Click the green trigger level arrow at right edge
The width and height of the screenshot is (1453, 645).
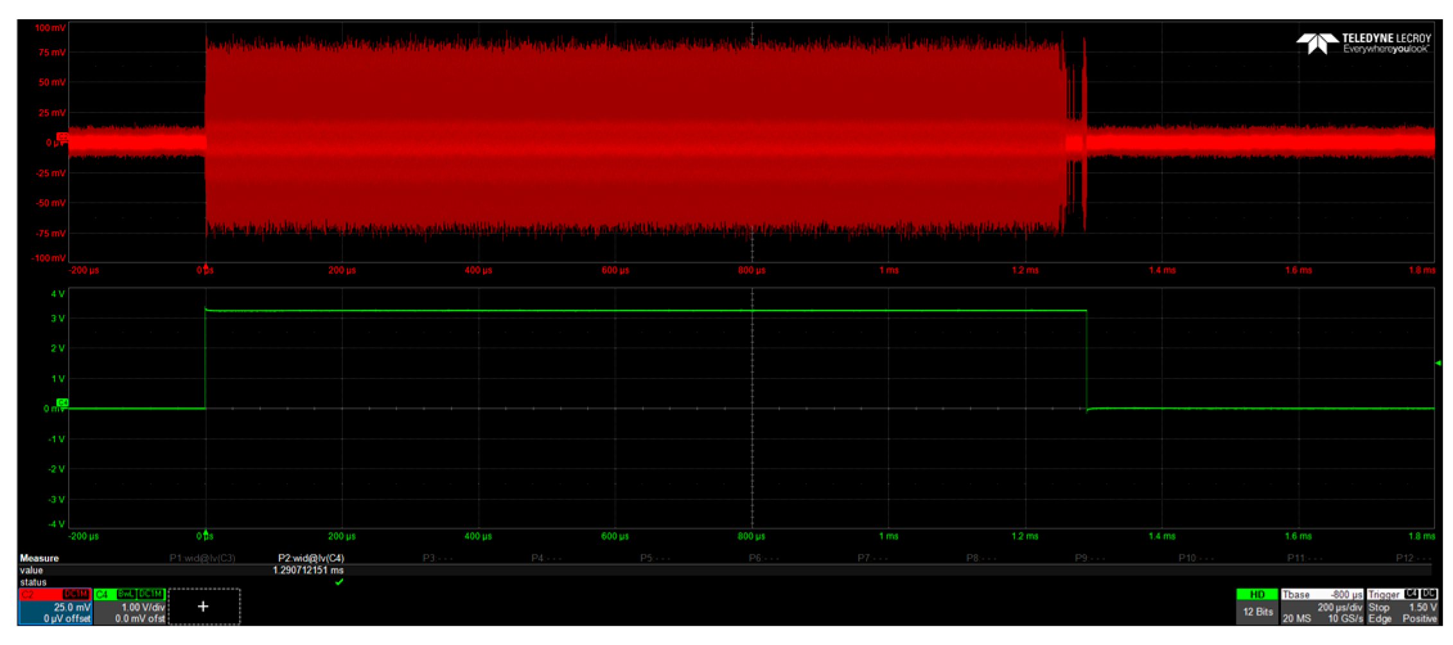click(1438, 364)
